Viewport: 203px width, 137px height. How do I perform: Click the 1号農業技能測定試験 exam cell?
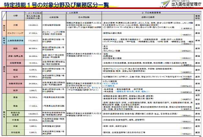tap(53, 97)
